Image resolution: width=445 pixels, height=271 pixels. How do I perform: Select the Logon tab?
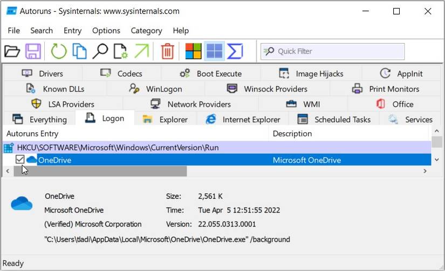(105, 118)
